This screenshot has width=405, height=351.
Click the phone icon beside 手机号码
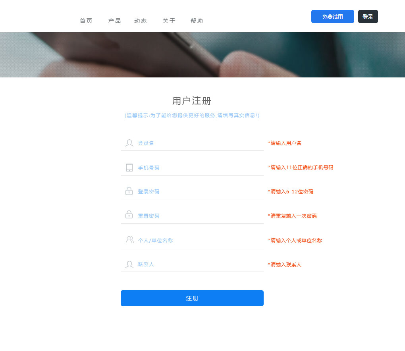point(129,168)
